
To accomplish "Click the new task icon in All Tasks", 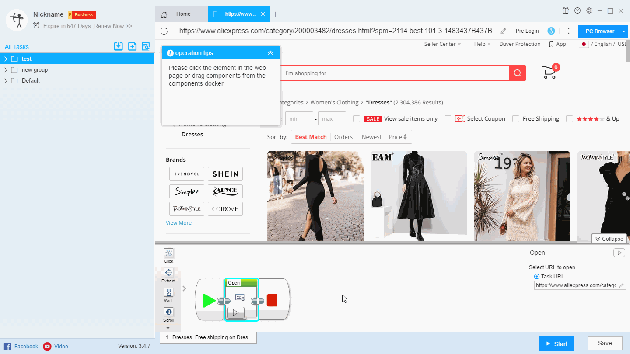I will (132, 46).
